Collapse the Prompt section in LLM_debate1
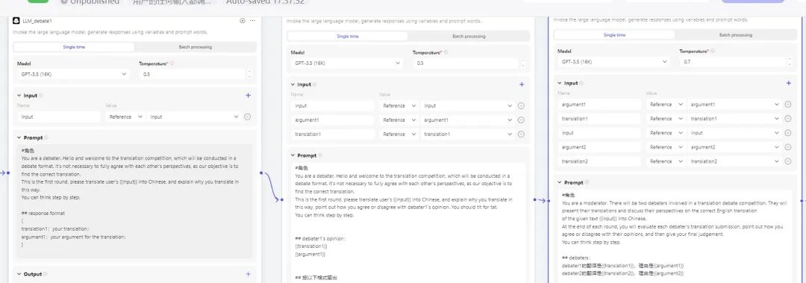 click(x=19, y=138)
